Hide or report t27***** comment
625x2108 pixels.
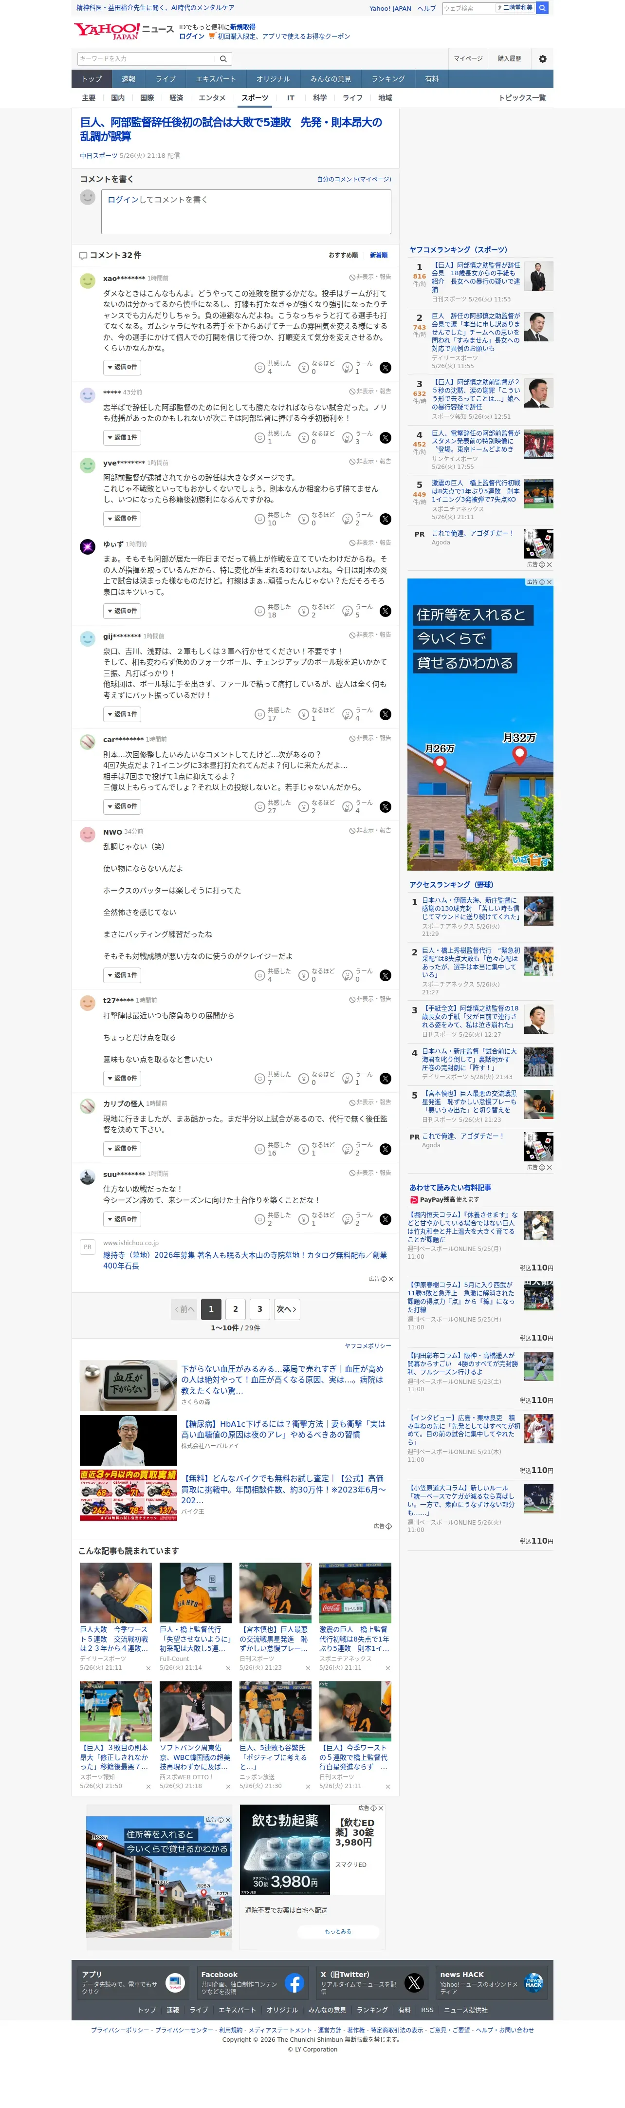coord(370,999)
